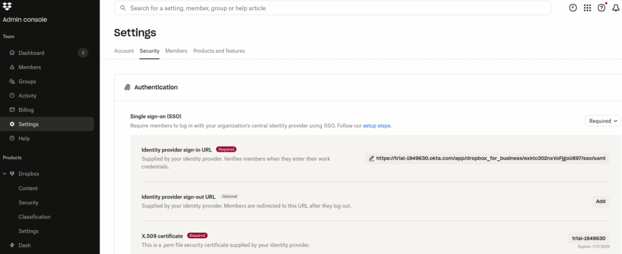The image size is (622, 254).
Task: Open Content under Dropbox
Action: coord(28,189)
